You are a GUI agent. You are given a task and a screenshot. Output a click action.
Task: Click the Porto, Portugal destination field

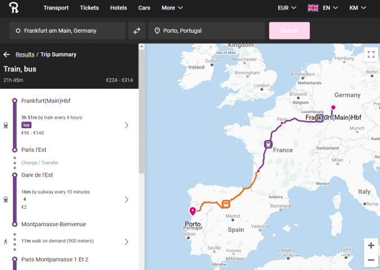click(x=206, y=30)
